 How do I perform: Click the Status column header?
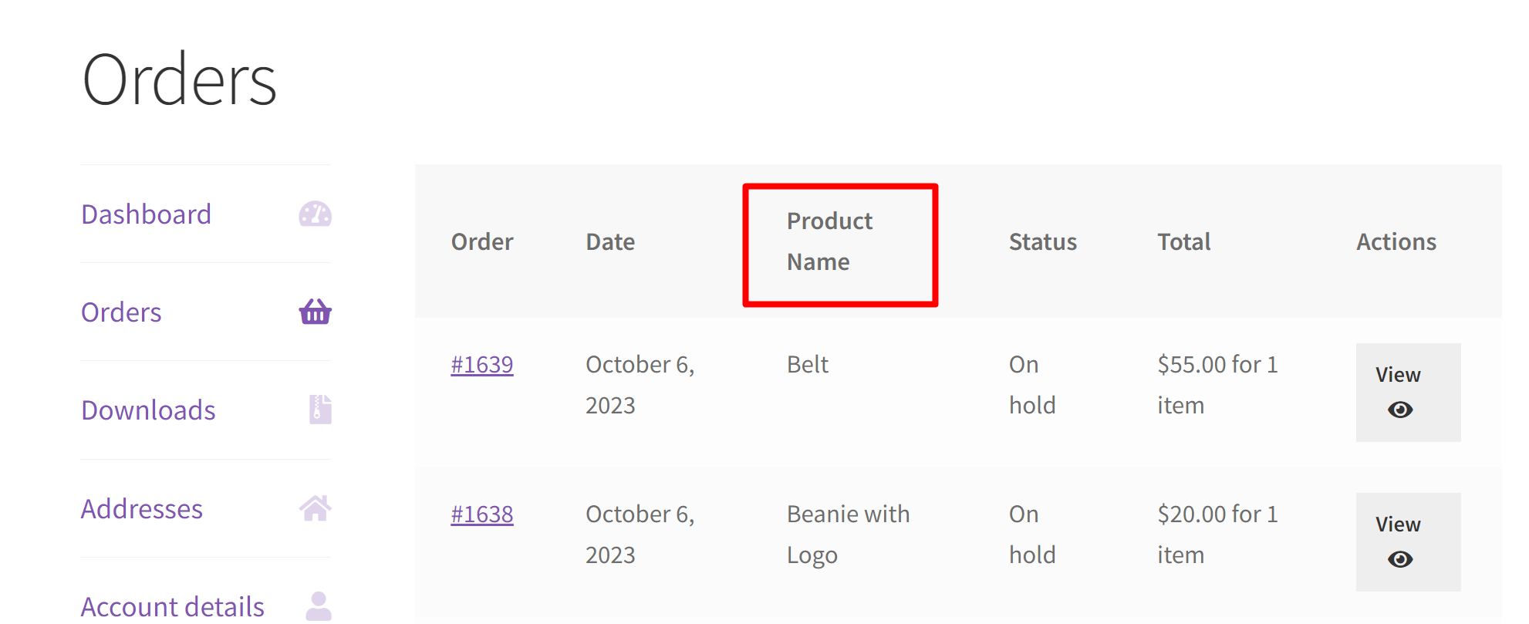[1042, 241]
